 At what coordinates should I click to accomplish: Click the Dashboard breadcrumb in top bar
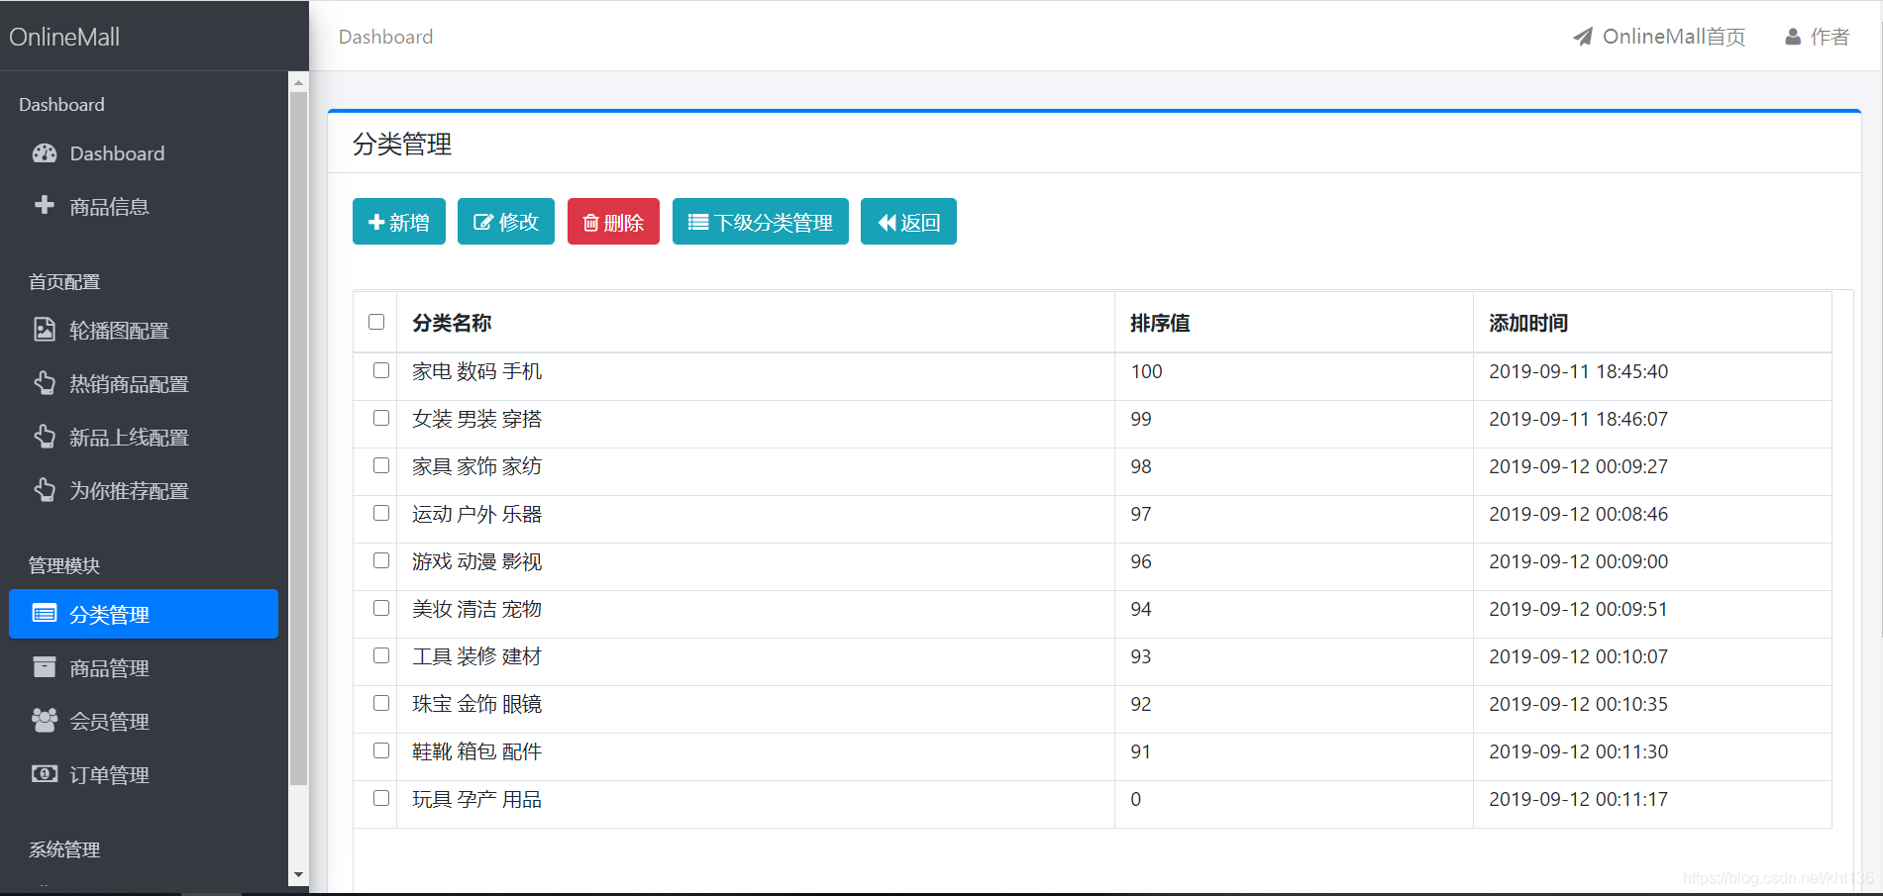click(385, 37)
